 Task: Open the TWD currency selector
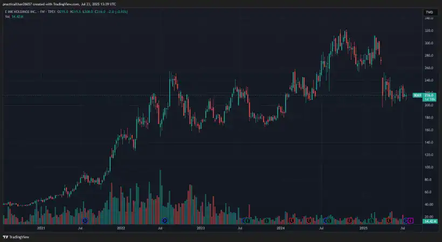(x=429, y=12)
